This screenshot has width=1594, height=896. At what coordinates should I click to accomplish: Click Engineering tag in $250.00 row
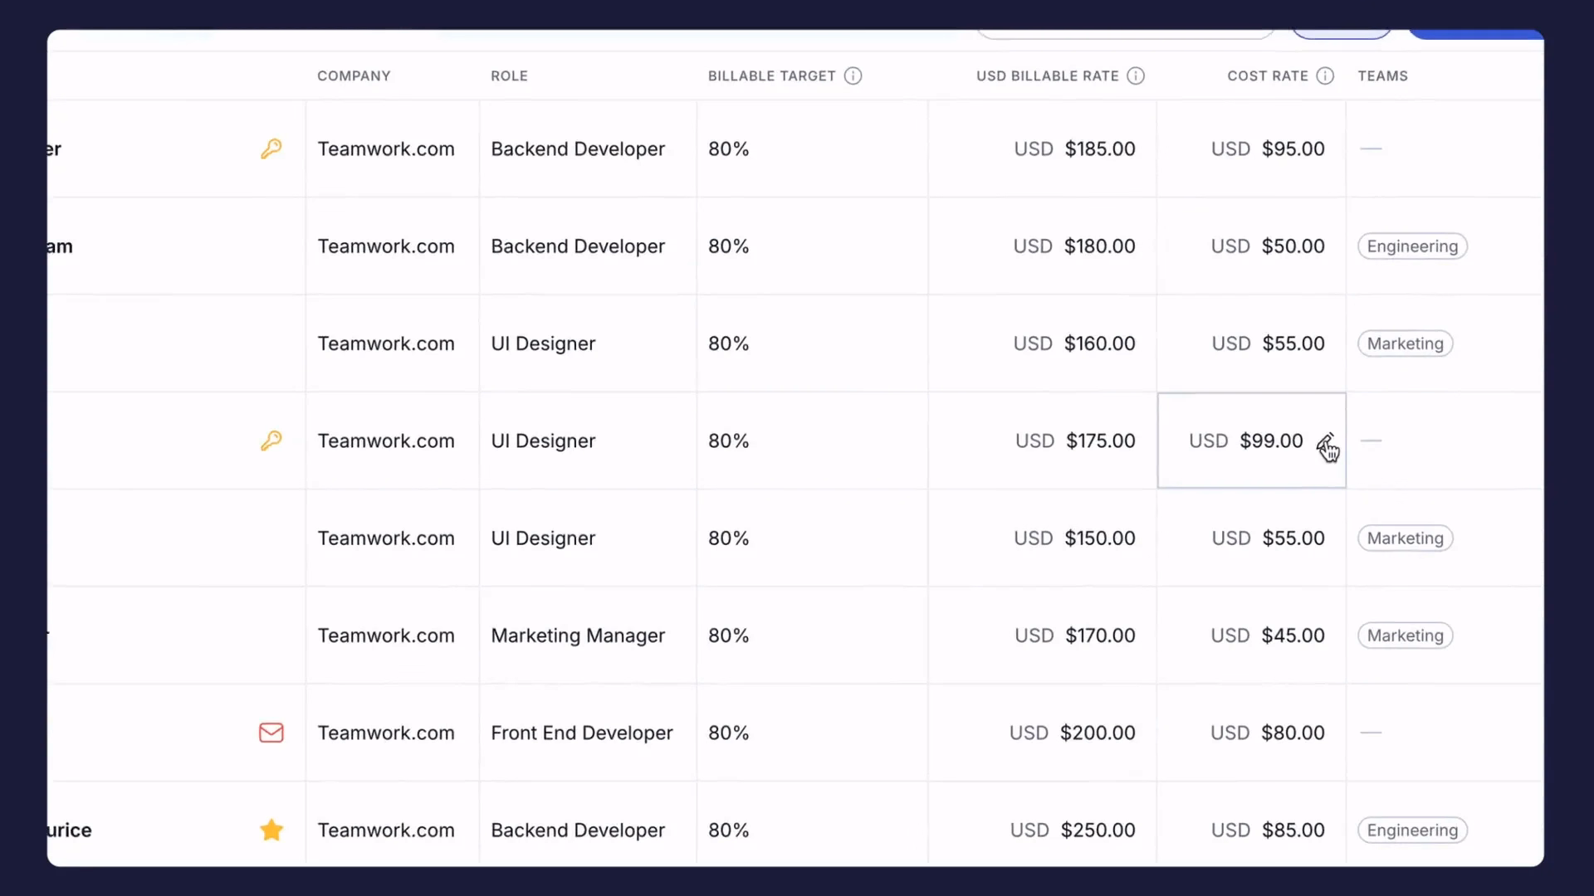tap(1412, 830)
